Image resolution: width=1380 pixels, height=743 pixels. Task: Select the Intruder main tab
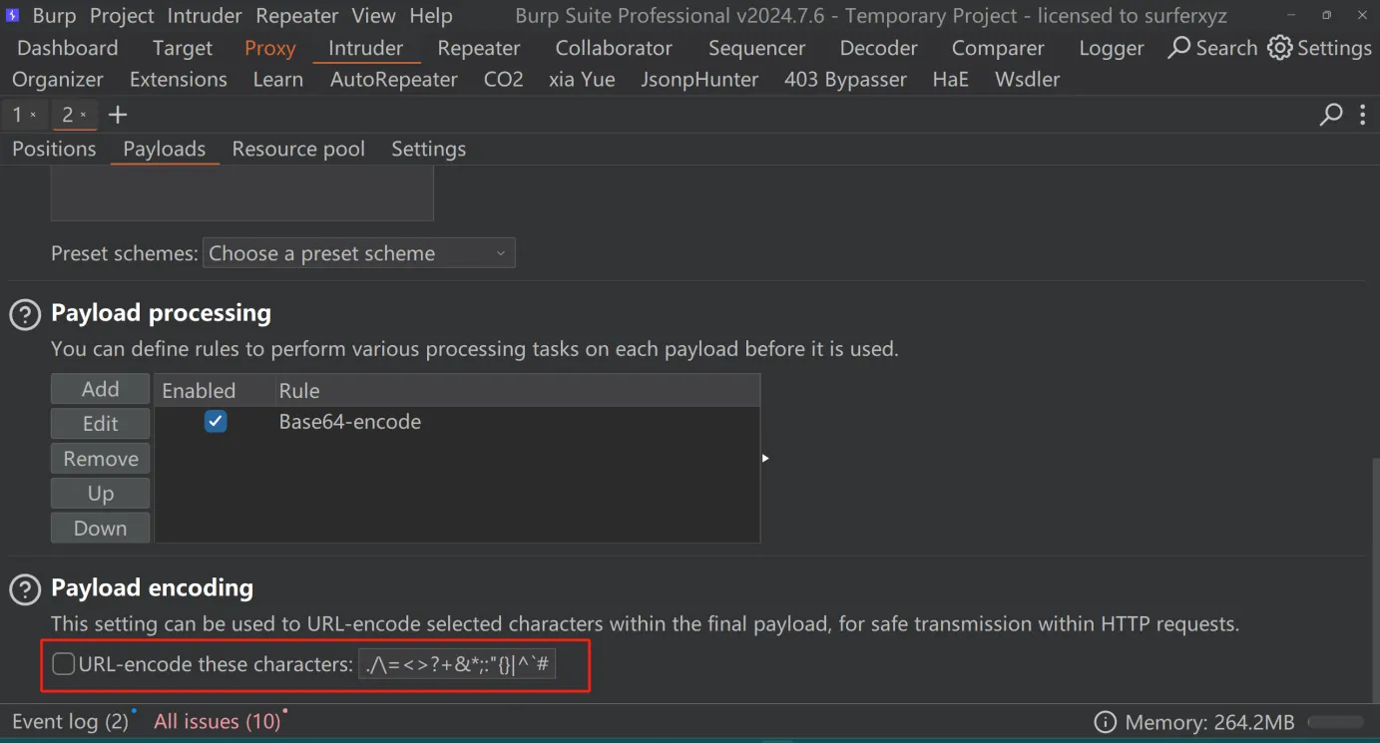tap(366, 48)
